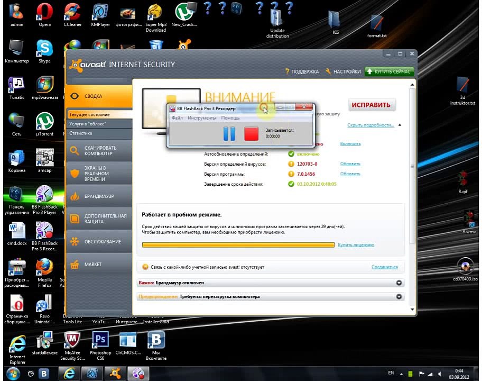
Task: Click the Включить link
Action: pos(350,144)
